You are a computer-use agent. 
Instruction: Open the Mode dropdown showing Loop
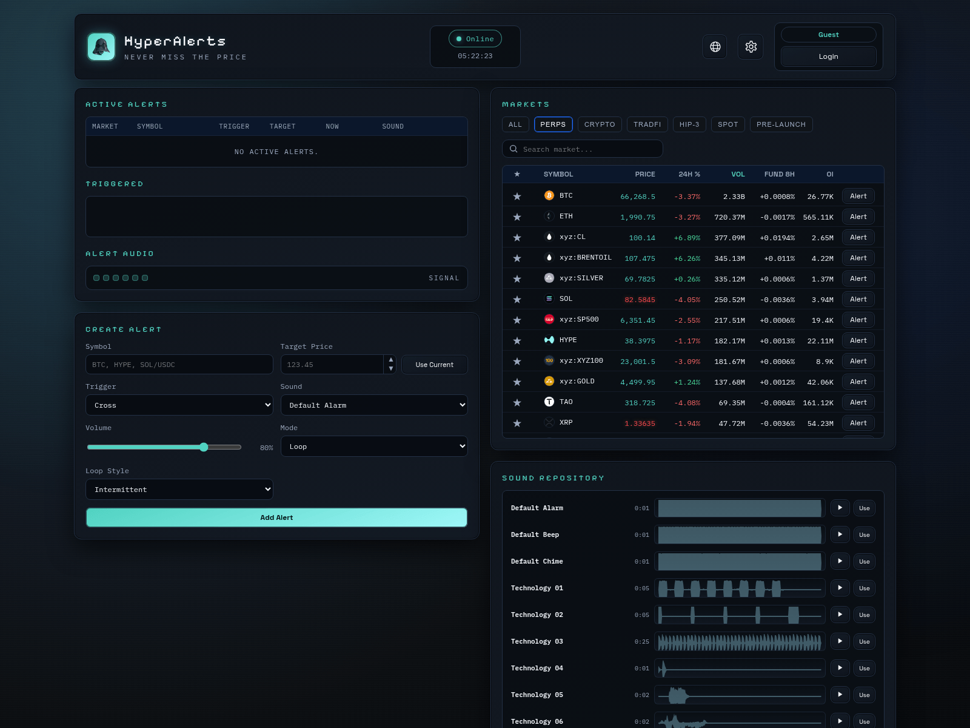click(374, 447)
